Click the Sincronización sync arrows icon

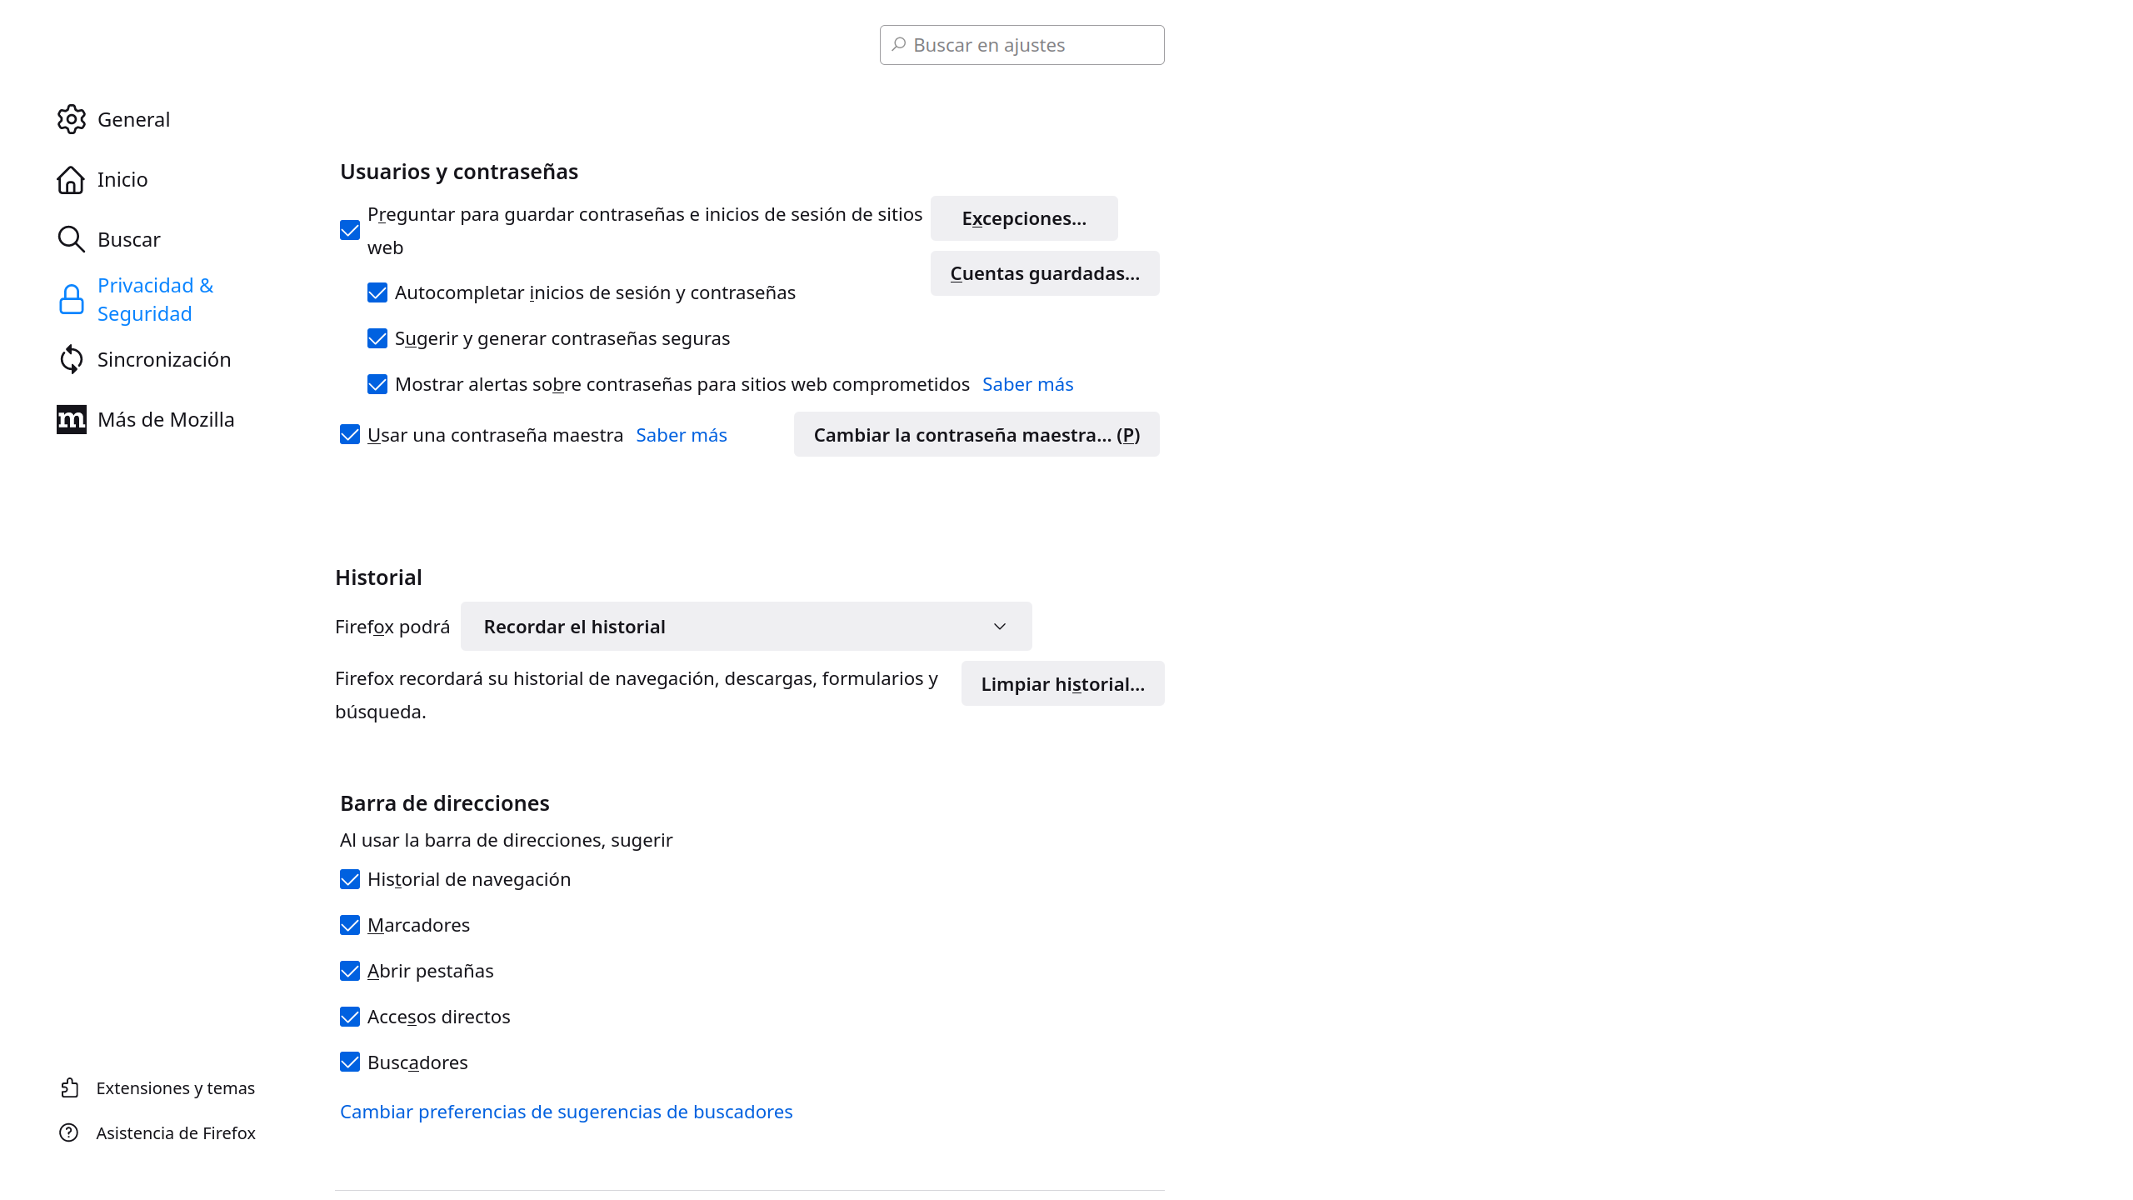(72, 359)
